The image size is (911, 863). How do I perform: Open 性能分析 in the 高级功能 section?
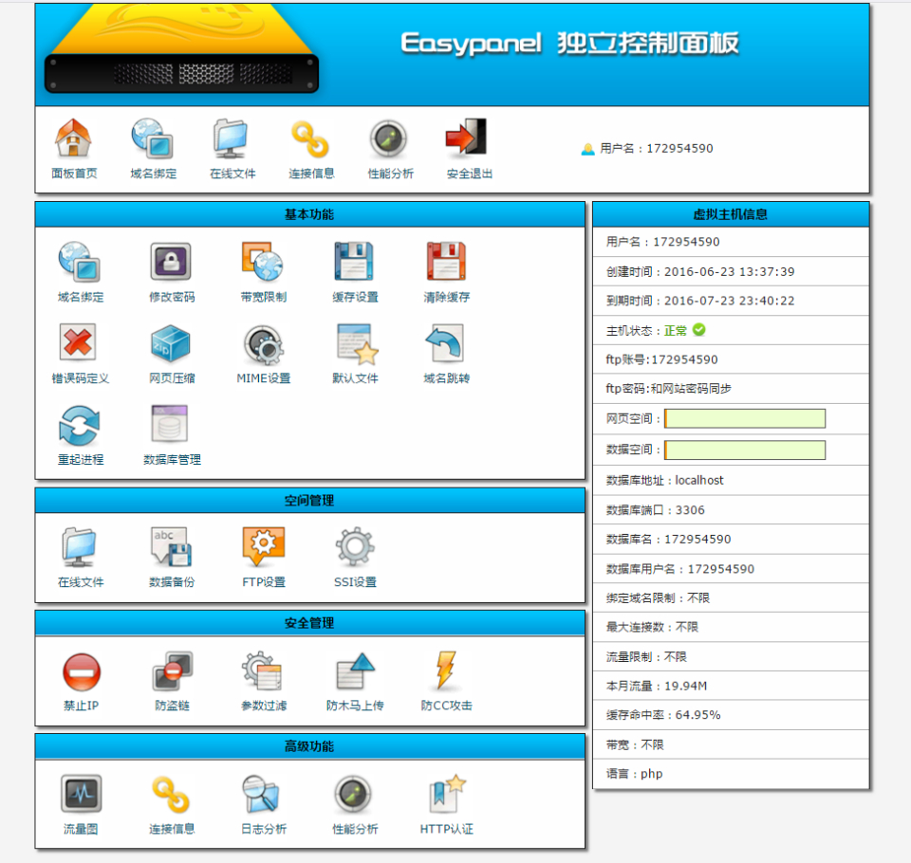[x=353, y=795]
